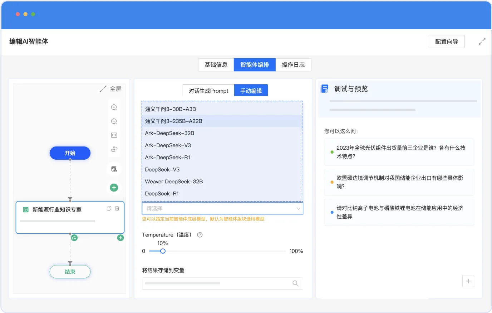492x313 pixels.
Task: Switch to 对话生成Prompt tab
Action: pyautogui.click(x=208, y=91)
